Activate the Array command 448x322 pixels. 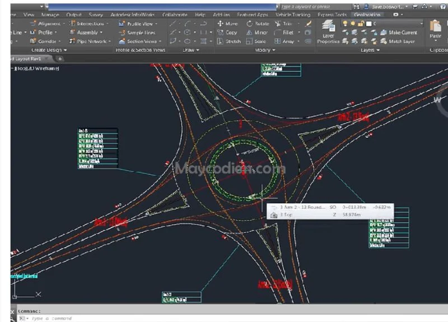(x=284, y=41)
